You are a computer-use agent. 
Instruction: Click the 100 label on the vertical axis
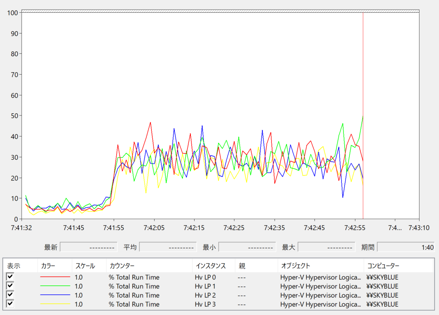[x=13, y=13]
